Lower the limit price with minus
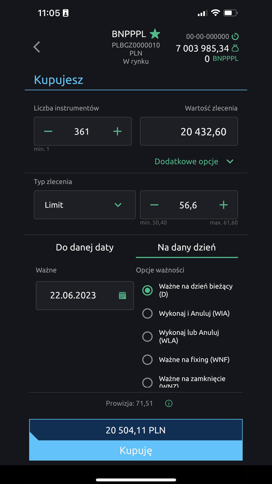272x484 pixels. tap(154, 205)
